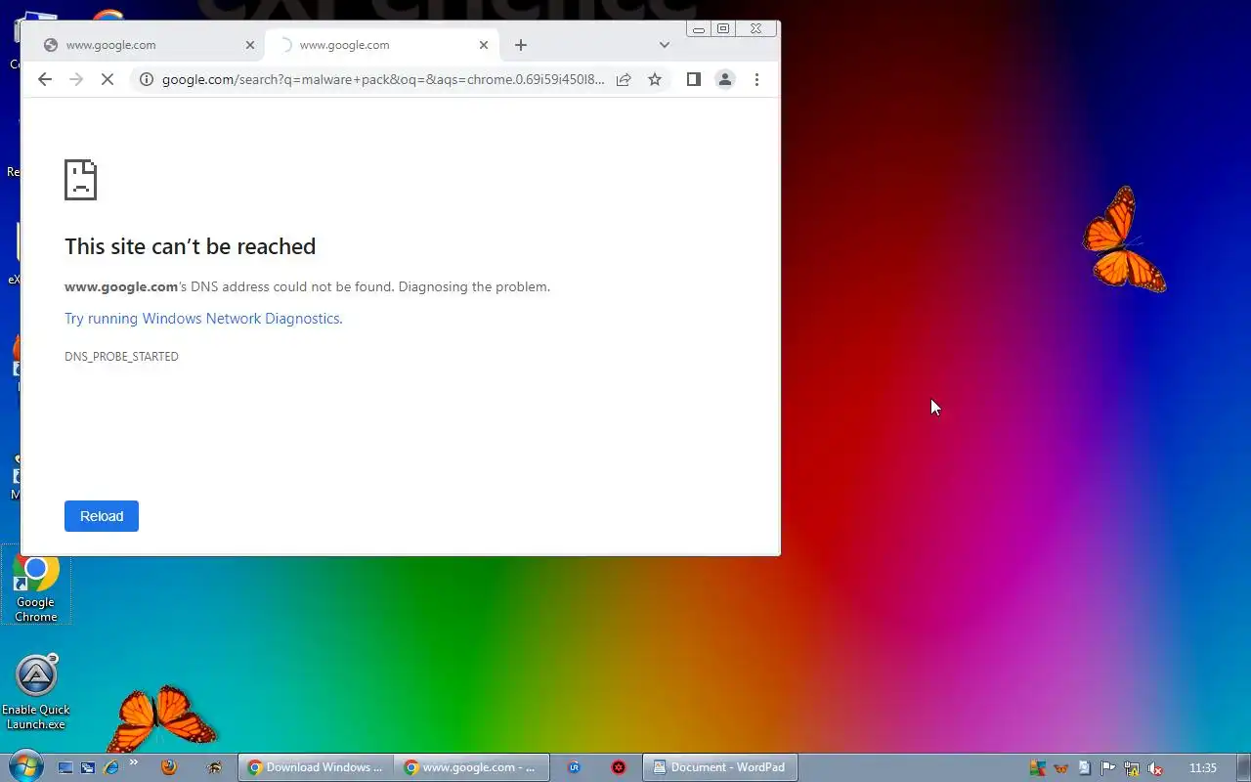Click the red gear taskbar icon
Screen dimensions: 1251x782
tap(618, 767)
